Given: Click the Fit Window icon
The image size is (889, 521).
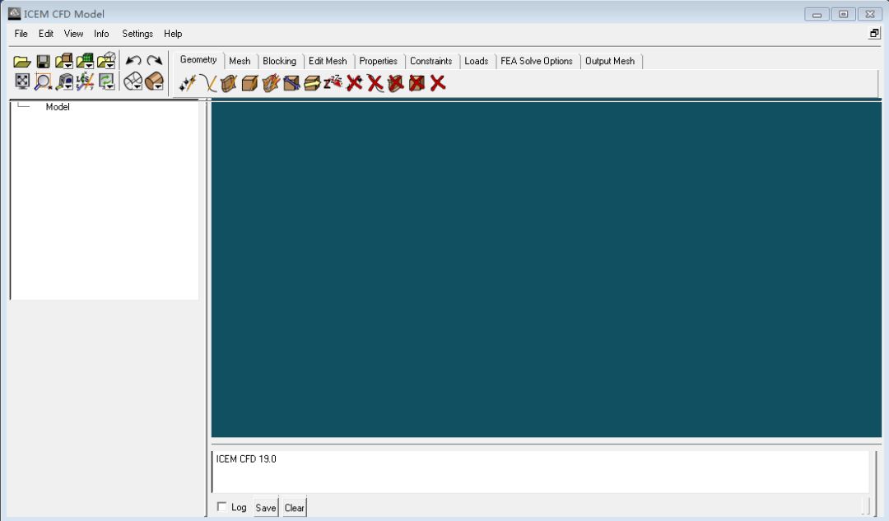Looking at the screenshot, I should pos(22,81).
